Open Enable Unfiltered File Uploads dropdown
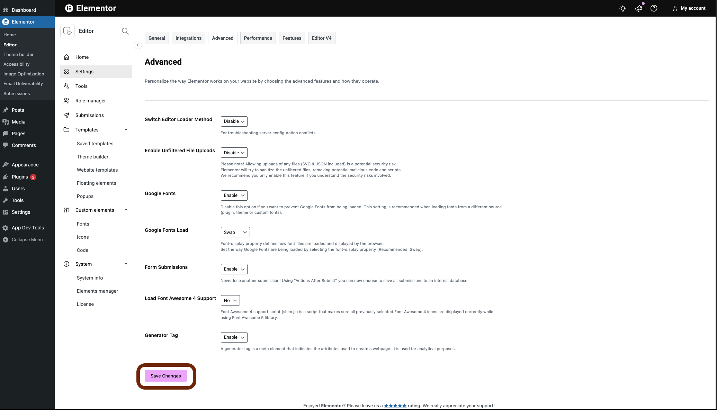Viewport: 717px width, 410px height. click(x=234, y=153)
